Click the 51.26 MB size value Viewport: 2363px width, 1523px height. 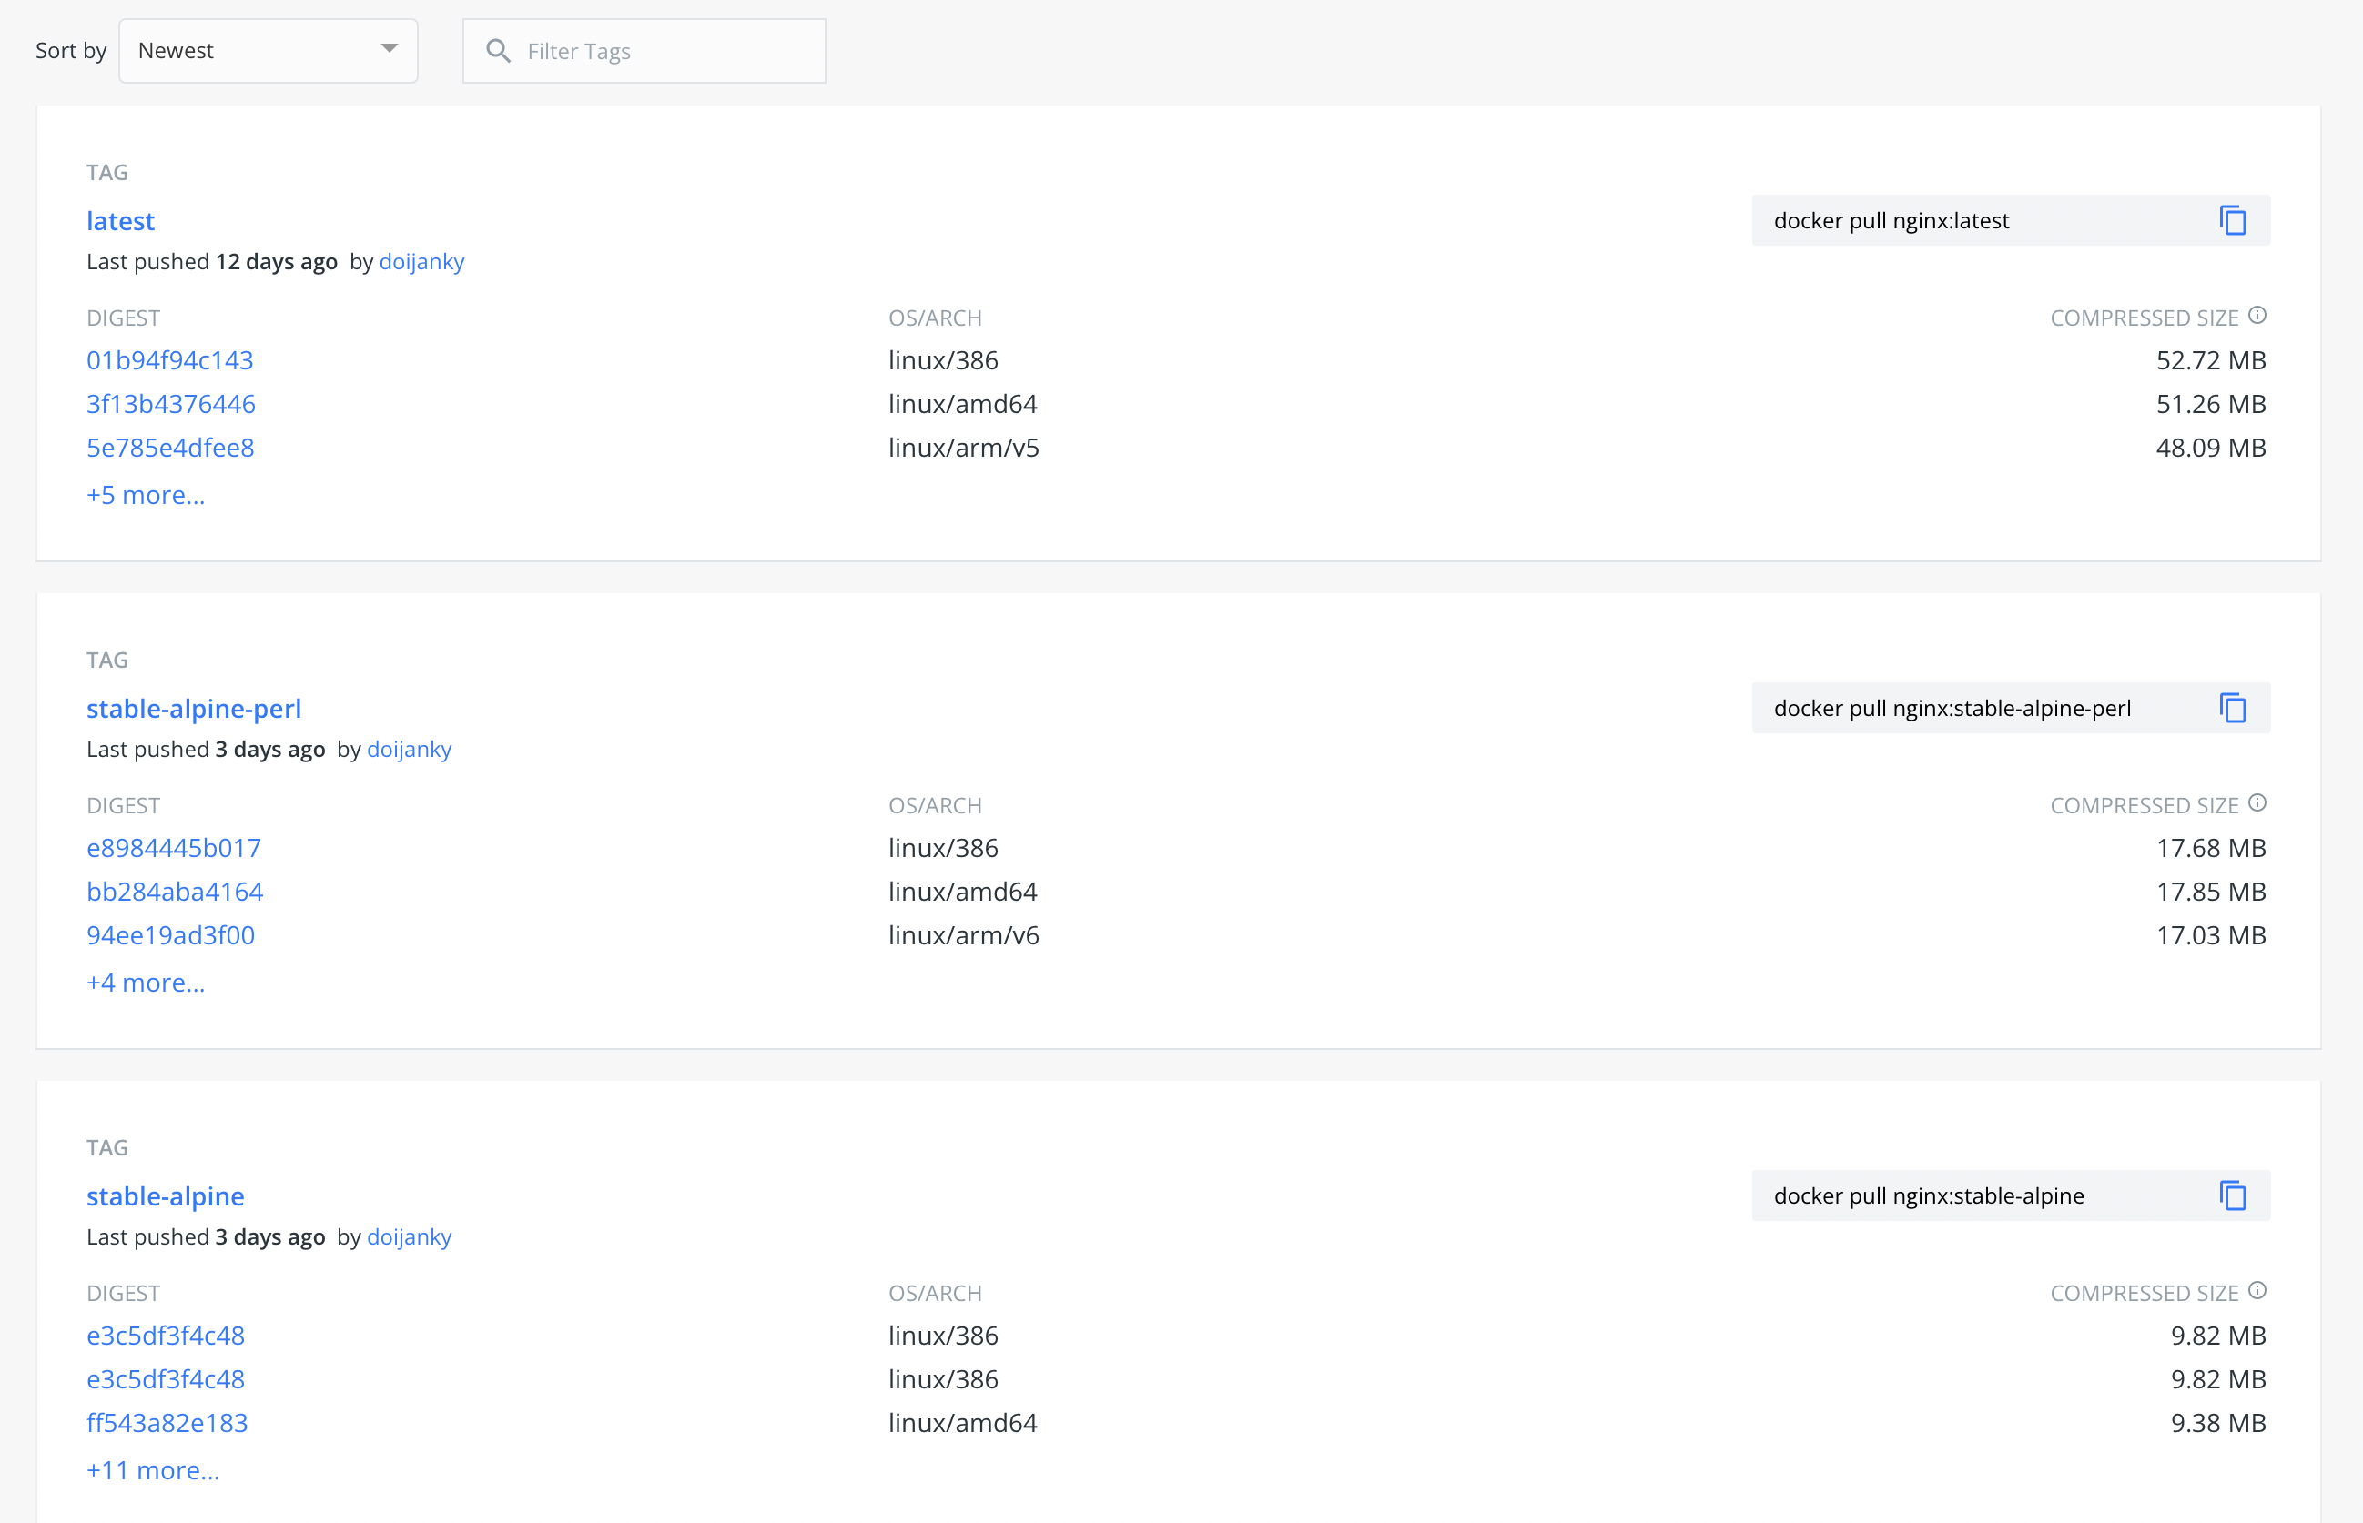pos(2211,404)
